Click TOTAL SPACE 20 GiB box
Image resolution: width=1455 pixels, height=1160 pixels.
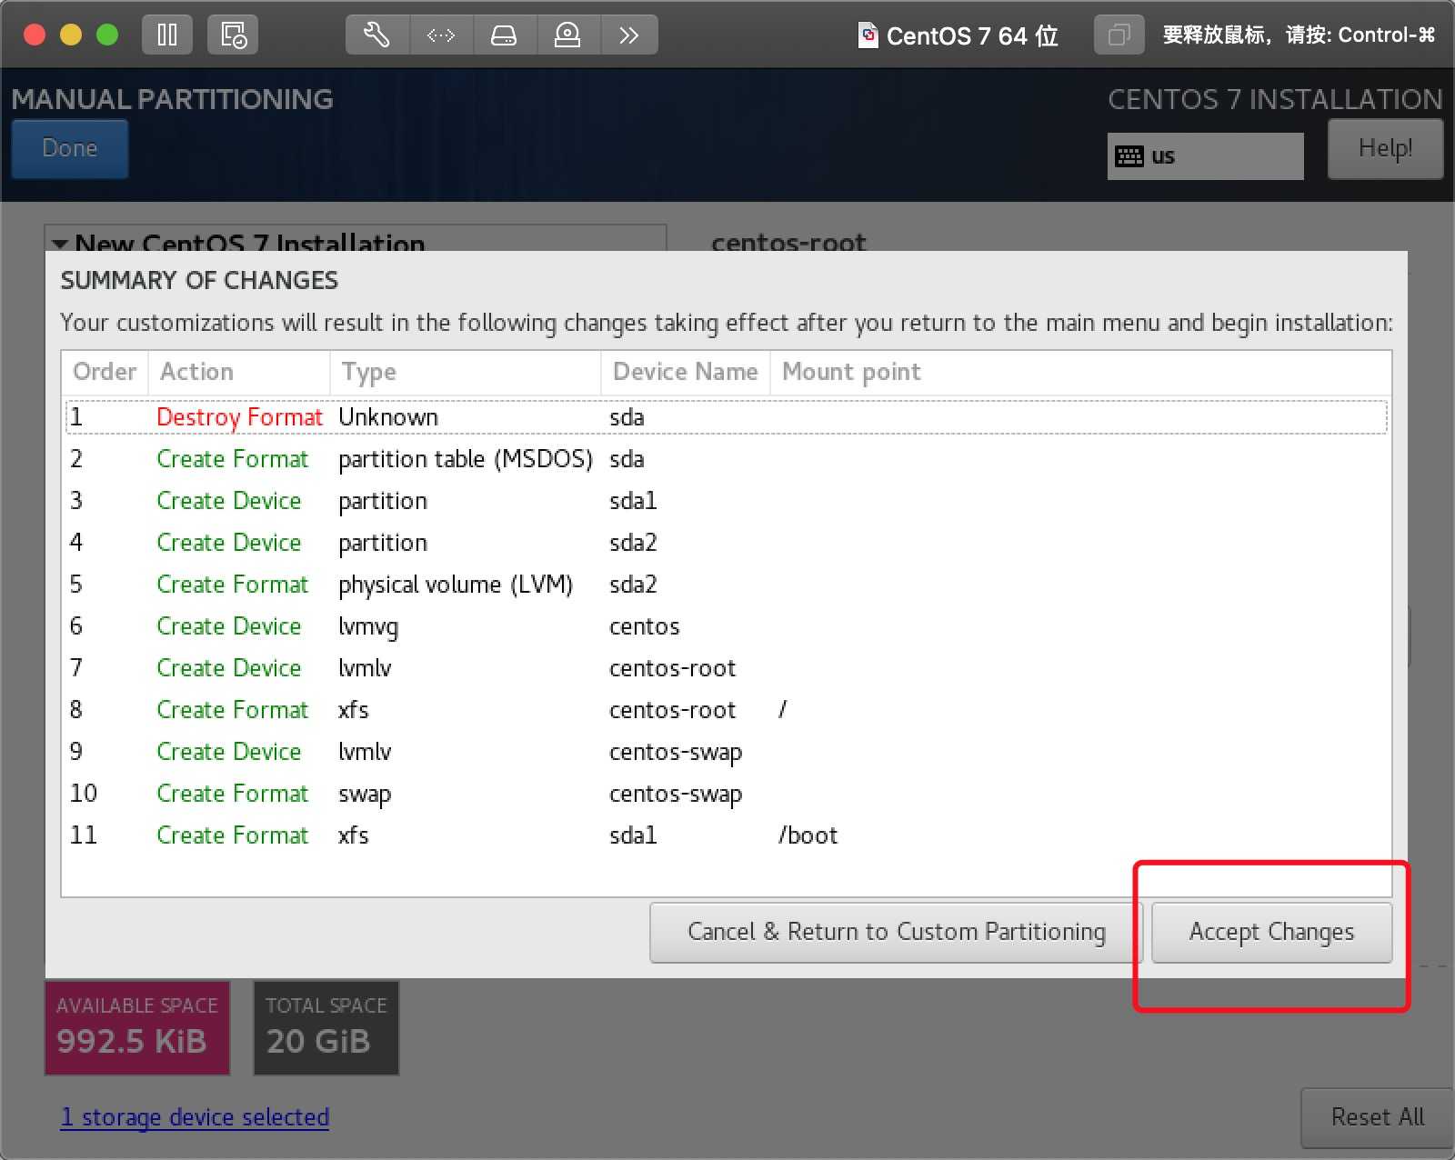click(x=326, y=1027)
